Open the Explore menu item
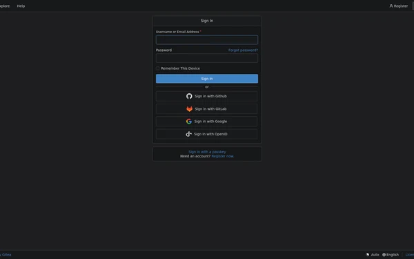The height and width of the screenshot is (259, 414). coord(5,6)
